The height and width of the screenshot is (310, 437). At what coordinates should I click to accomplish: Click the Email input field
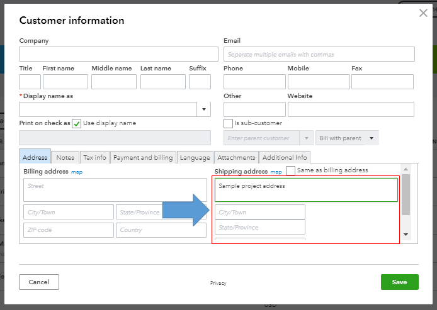[x=319, y=54]
